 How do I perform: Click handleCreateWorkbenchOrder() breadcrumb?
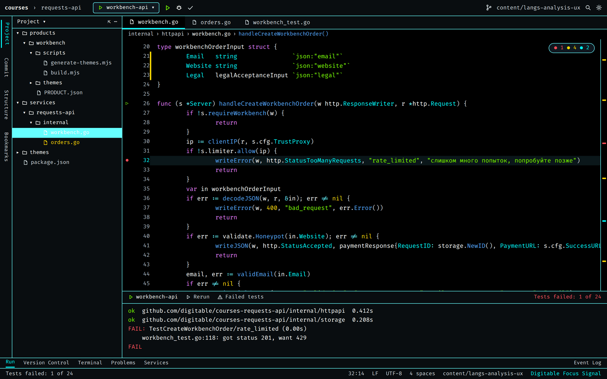coord(283,34)
